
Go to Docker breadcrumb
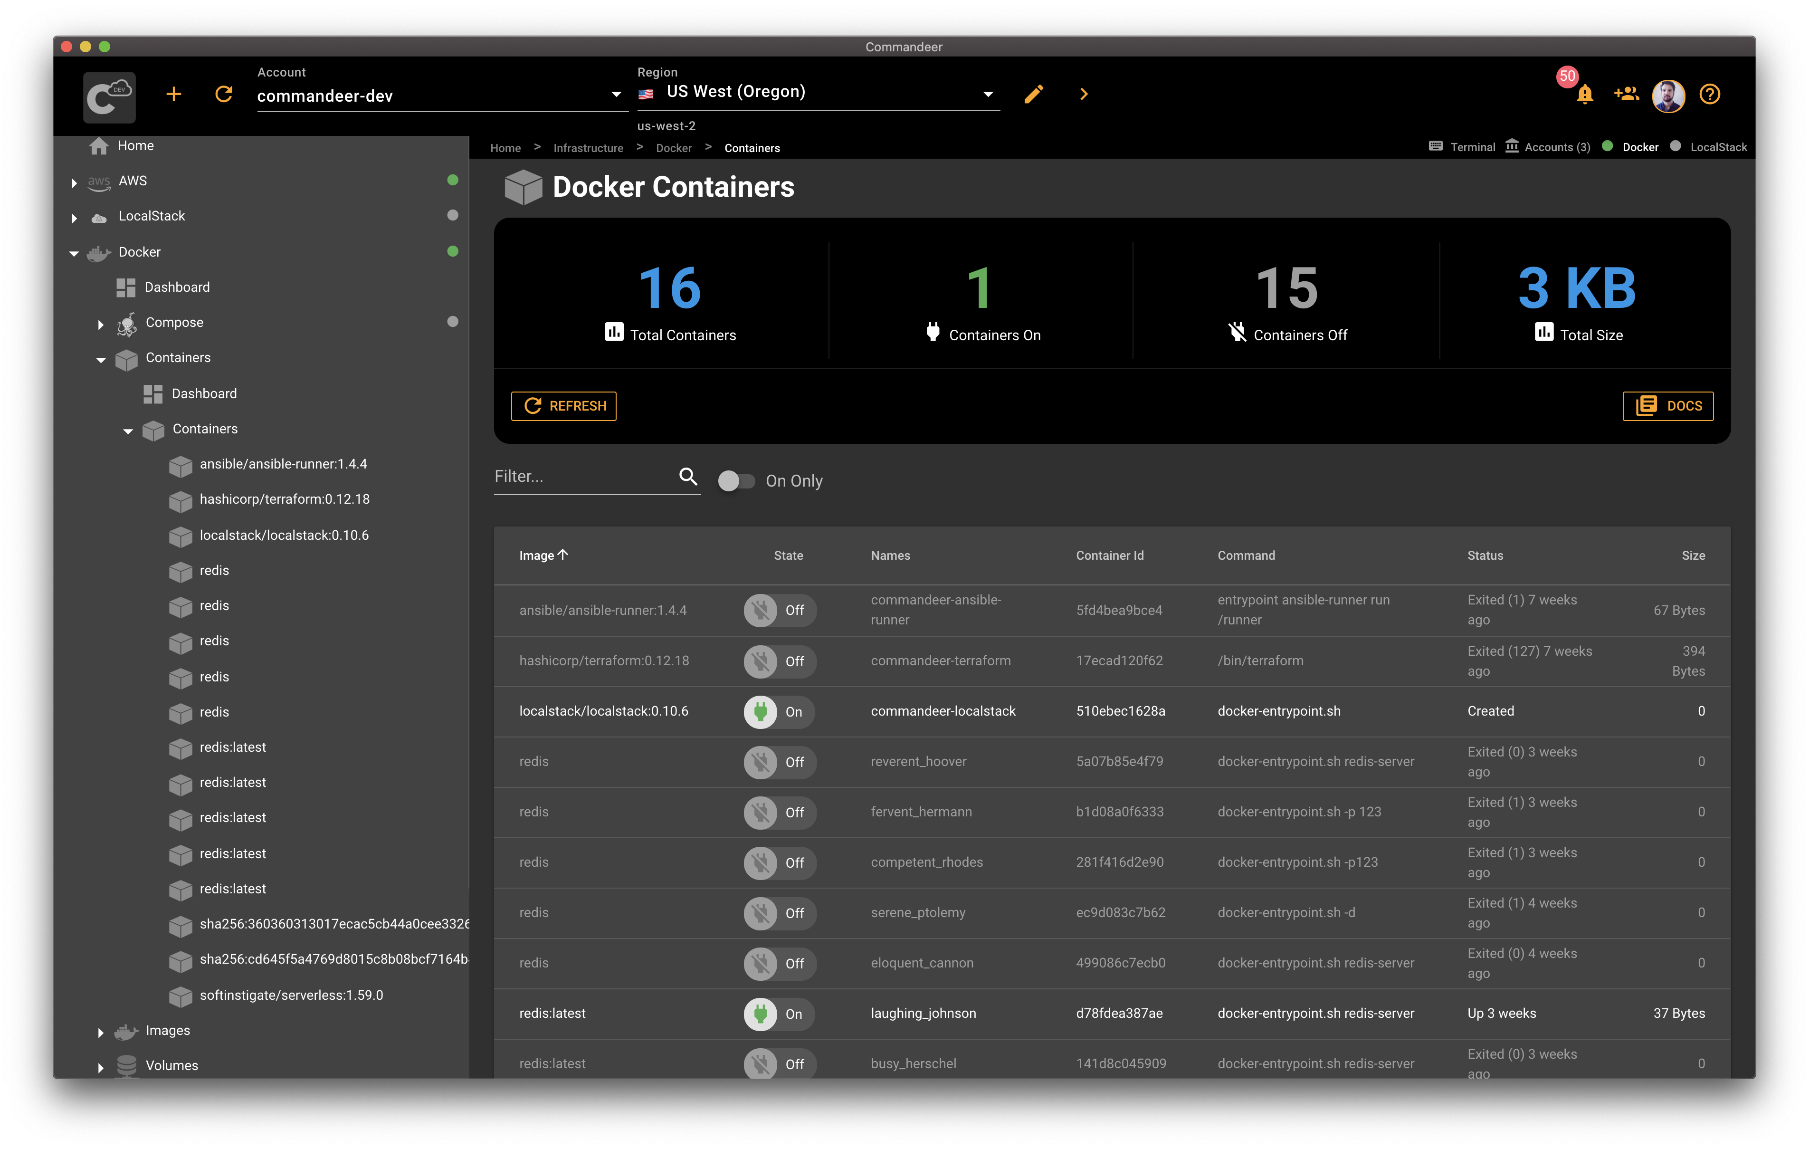tap(674, 148)
